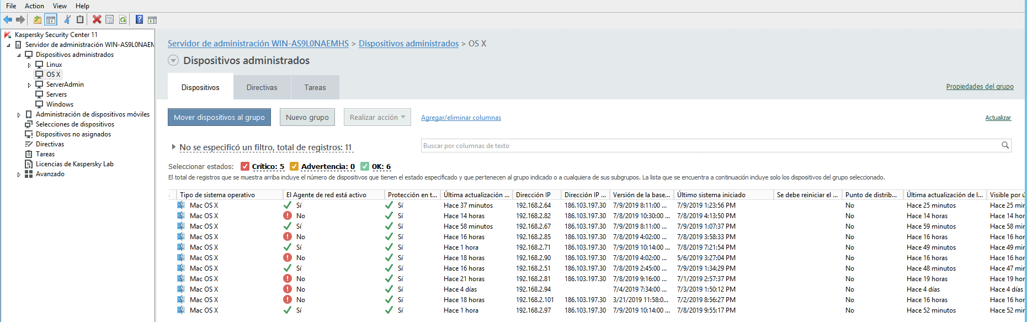Click the Up one level folder icon
This screenshot has height=322, width=1027.
[37, 20]
